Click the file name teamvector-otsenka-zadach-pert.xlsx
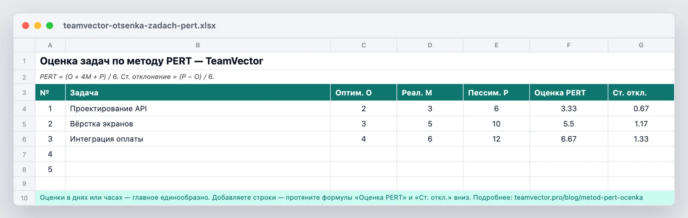The image size is (688, 218). click(139, 26)
